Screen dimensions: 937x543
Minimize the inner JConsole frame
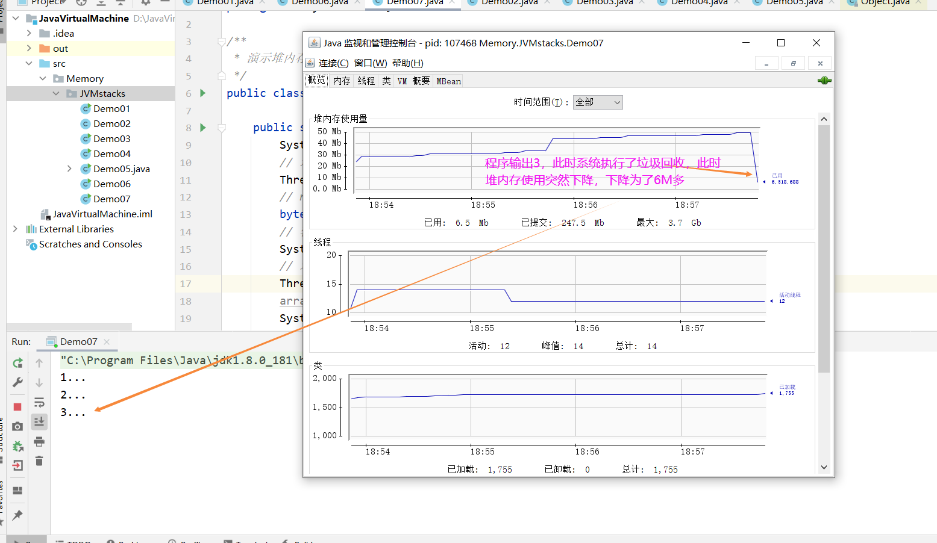click(766, 63)
